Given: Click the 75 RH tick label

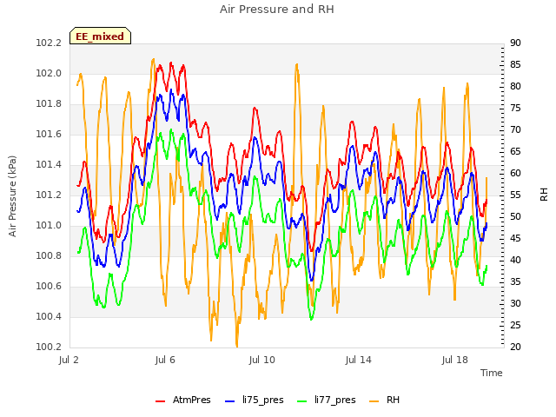Looking at the screenshot, I should coord(515,109).
